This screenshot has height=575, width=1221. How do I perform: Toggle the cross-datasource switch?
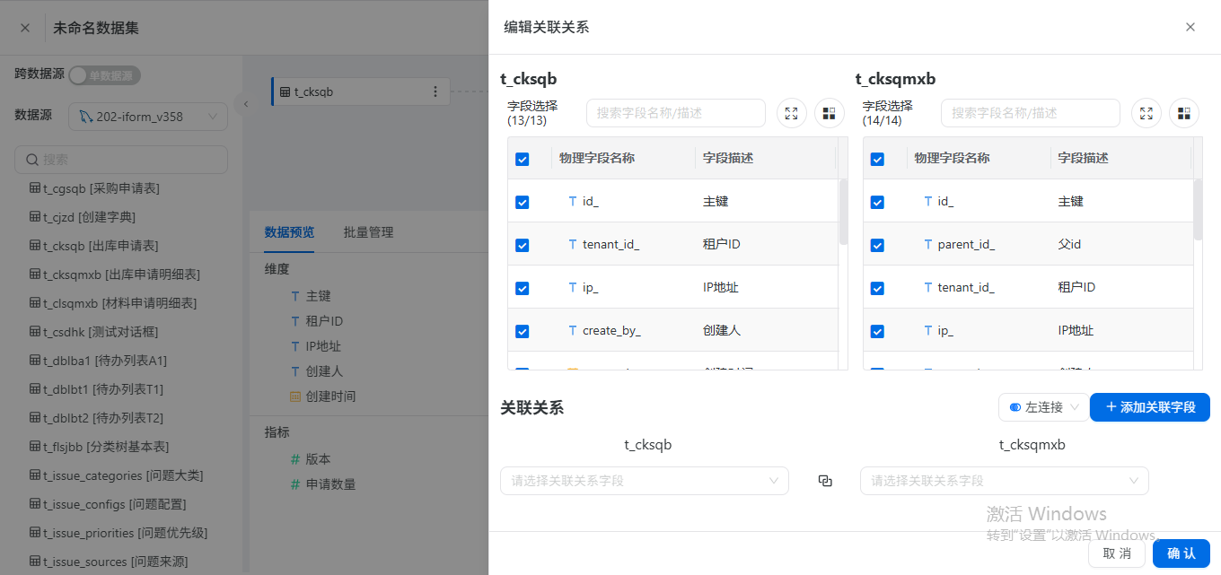coord(105,75)
